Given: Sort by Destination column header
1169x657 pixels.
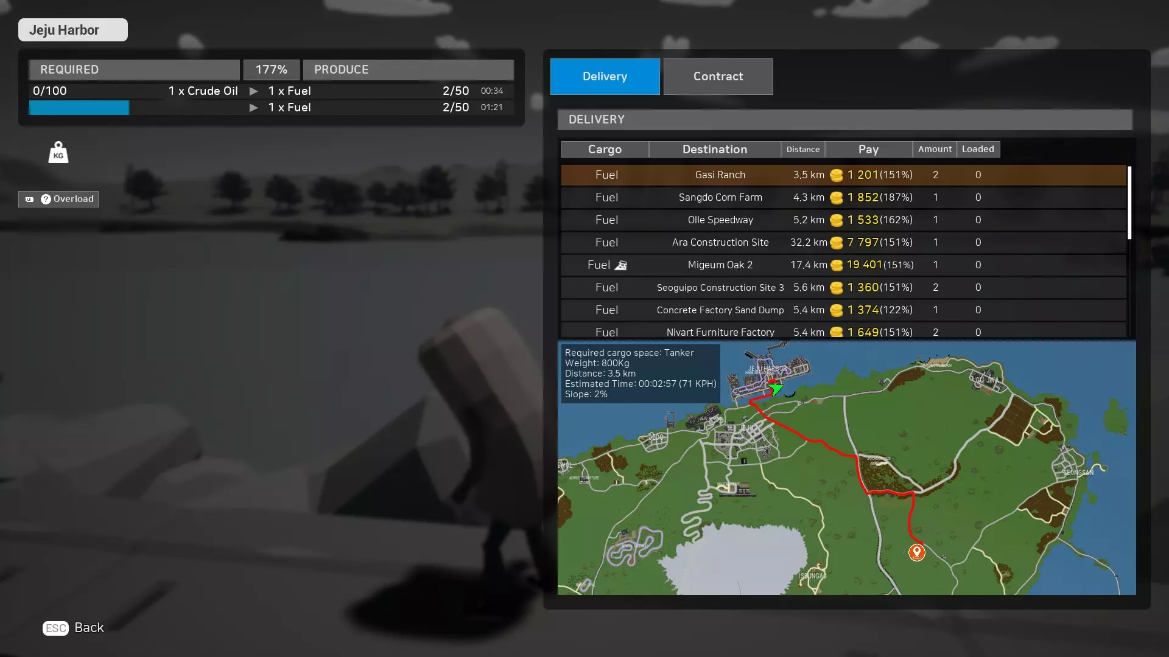Looking at the screenshot, I should 714,149.
